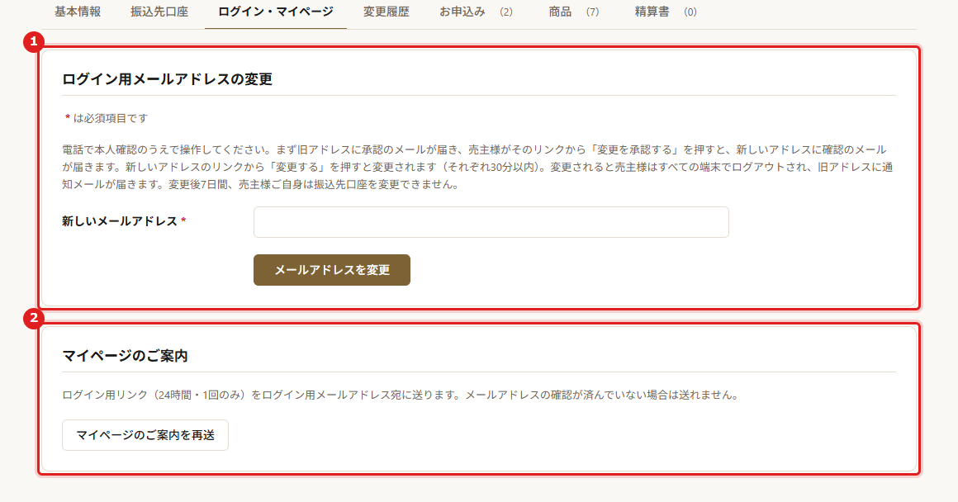
Task: Go to the お申込み (2) tab
Action: (476, 12)
